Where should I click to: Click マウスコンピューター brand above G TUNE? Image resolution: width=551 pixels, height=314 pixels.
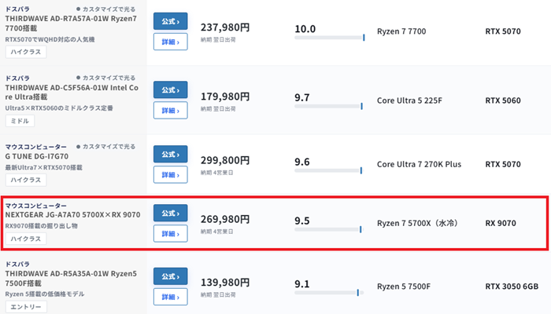coord(36,147)
